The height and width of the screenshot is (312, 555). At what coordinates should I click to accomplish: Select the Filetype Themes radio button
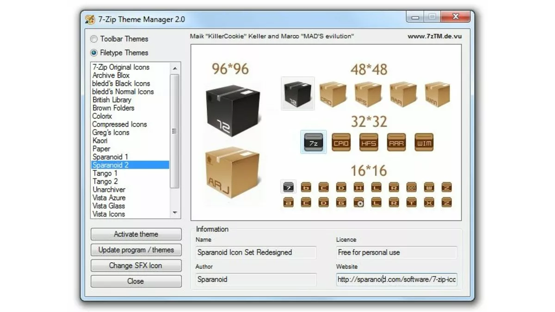[x=94, y=53]
